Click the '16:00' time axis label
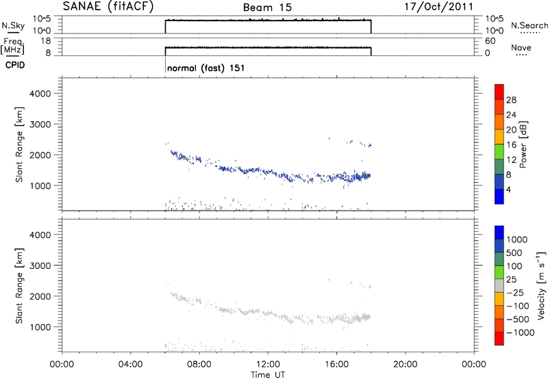 (x=336, y=365)
